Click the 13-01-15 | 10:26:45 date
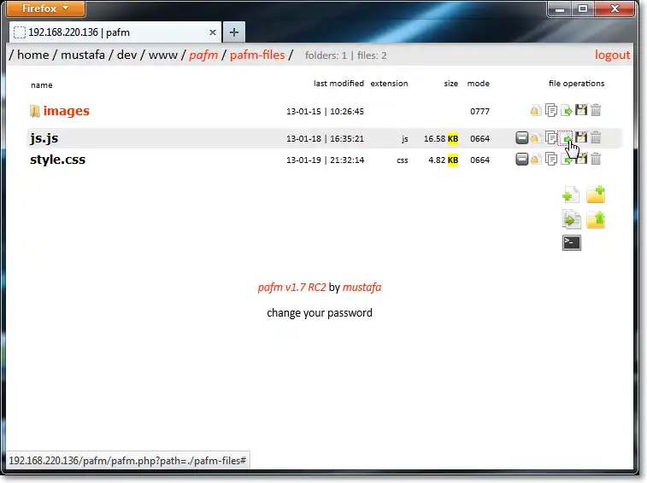This screenshot has height=483, width=647. tap(325, 111)
